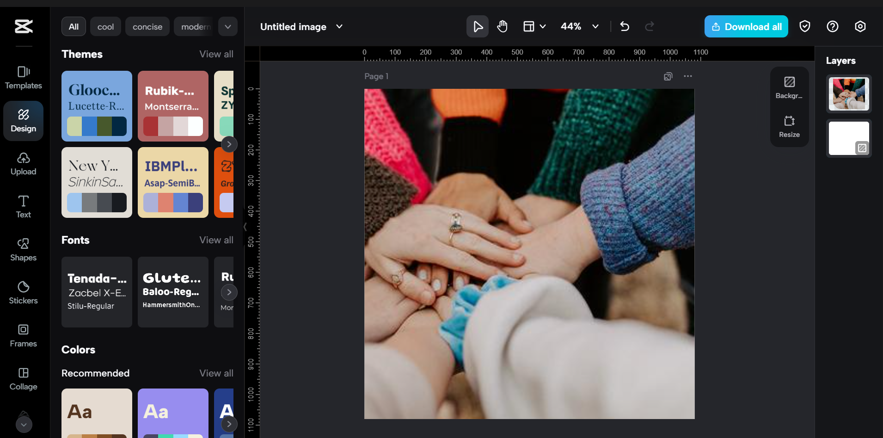
Task: Switch to the Design tab
Action: pyautogui.click(x=23, y=121)
